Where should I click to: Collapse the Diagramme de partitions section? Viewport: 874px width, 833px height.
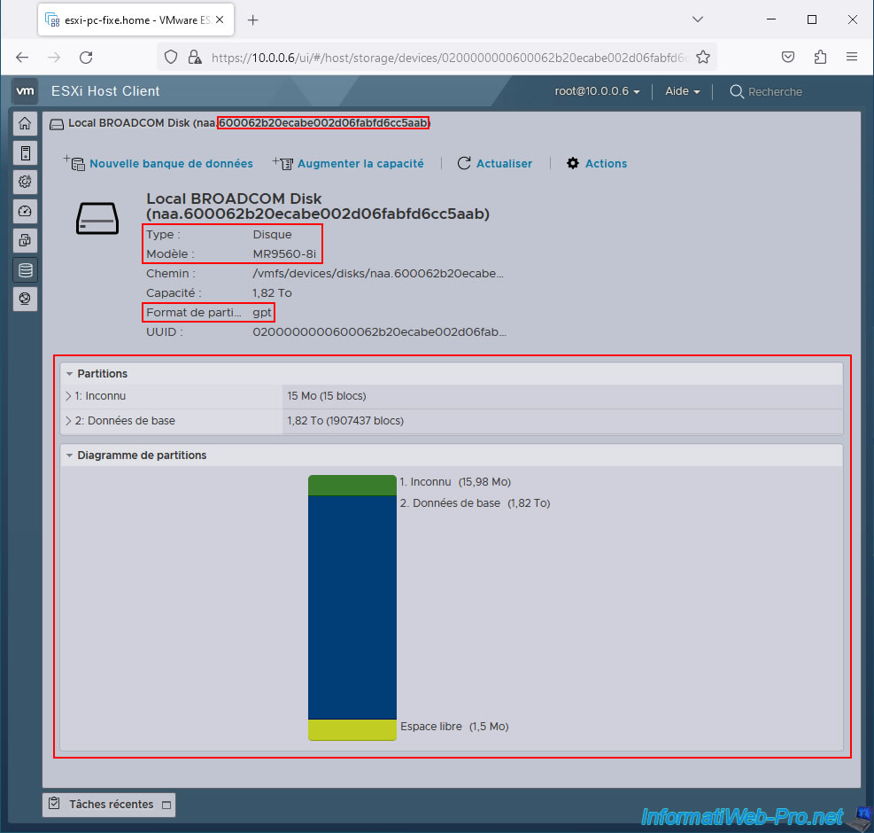(70, 455)
